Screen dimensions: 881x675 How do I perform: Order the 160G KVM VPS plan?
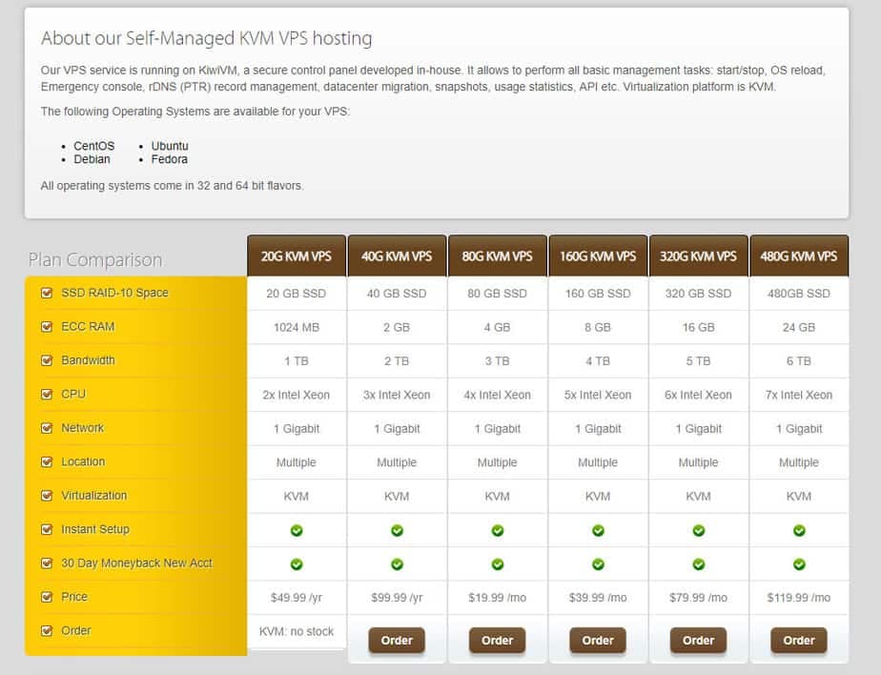point(598,641)
